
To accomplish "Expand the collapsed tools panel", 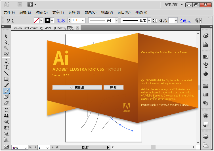I will [3, 26].
